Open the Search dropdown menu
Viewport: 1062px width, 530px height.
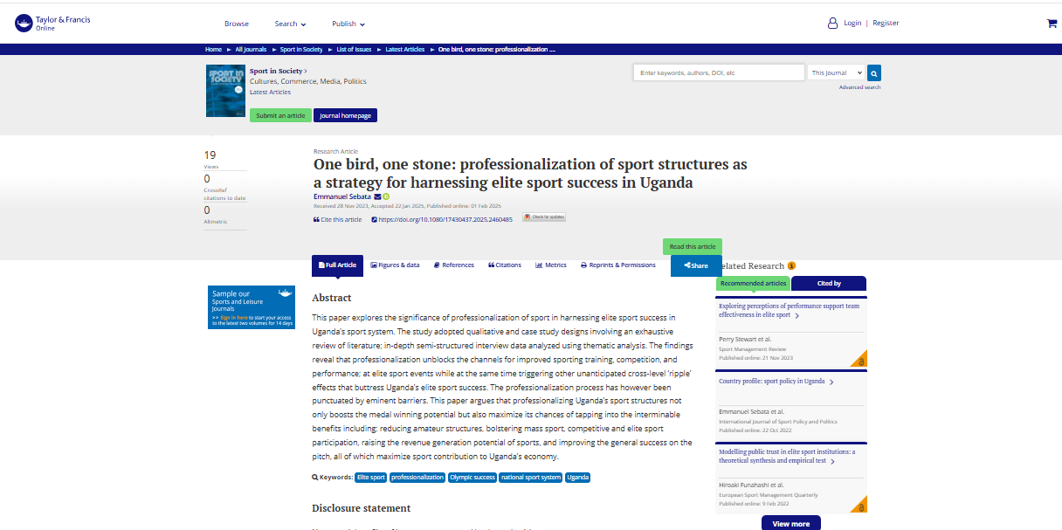click(x=290, y=24)
